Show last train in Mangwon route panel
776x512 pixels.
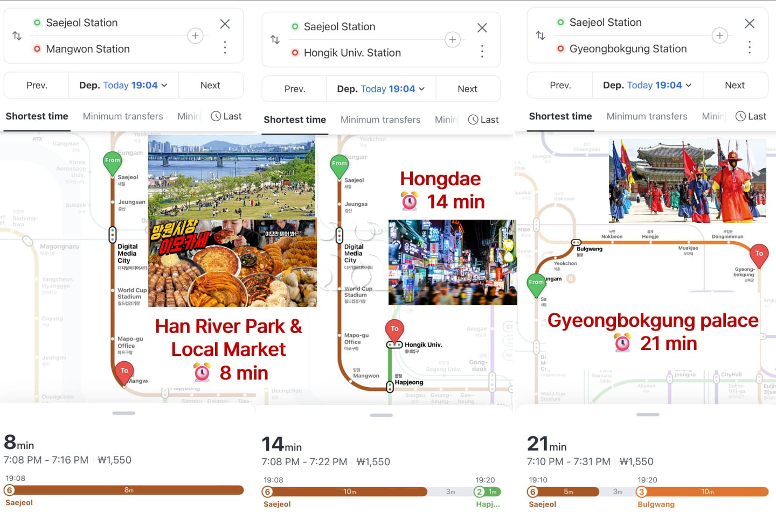coord(226,116)
